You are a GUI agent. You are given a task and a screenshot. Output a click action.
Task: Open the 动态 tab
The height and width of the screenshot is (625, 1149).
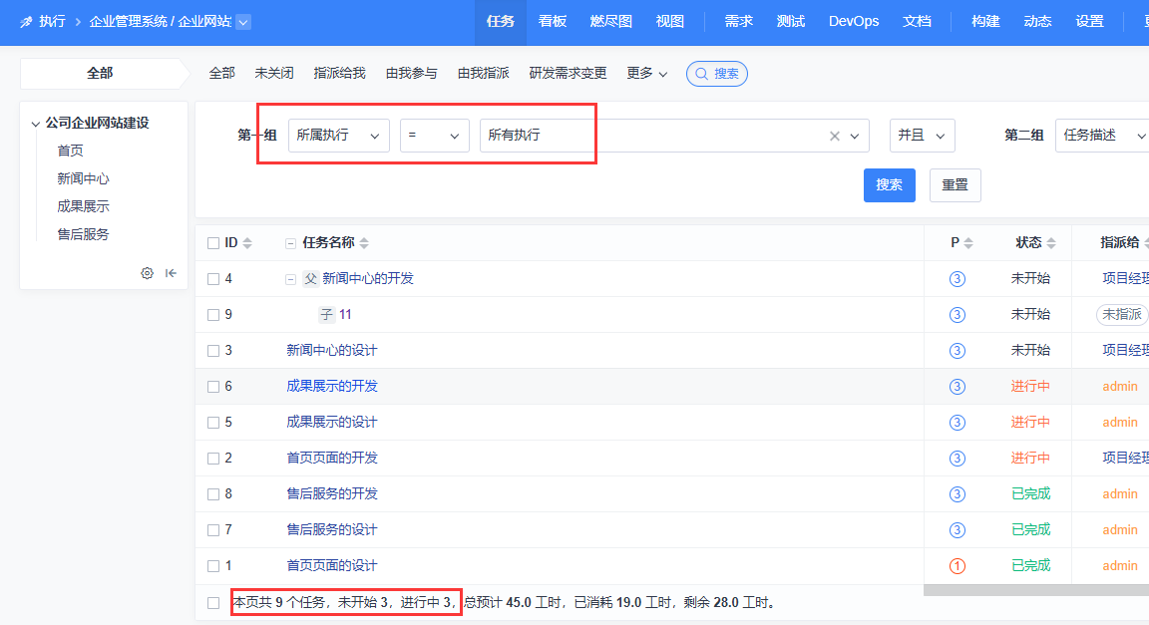pyautogui.click(x=1037, y=22)
